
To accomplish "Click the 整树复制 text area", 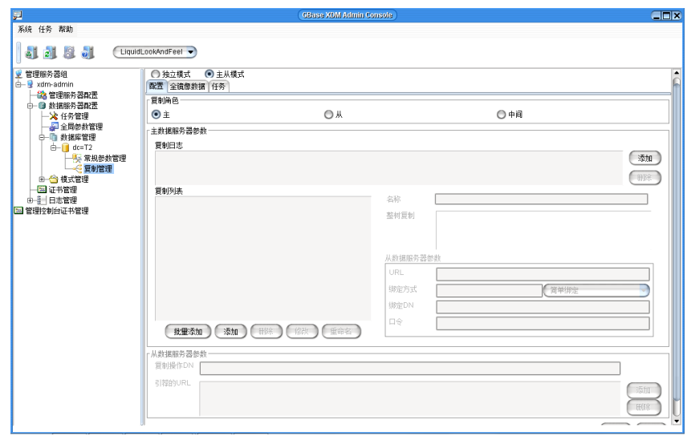I will pos(543,230).
